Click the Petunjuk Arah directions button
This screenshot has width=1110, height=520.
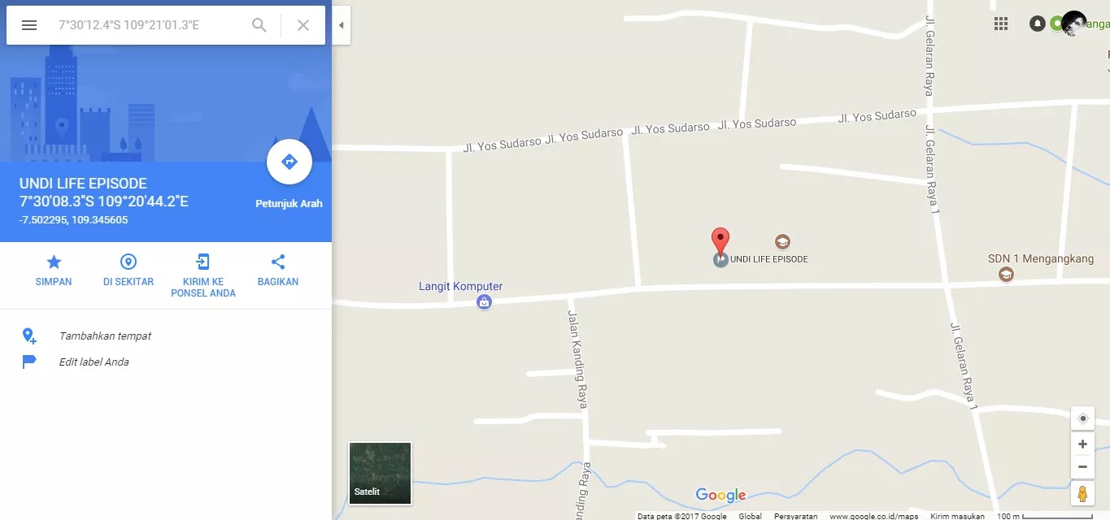[x=289, y=162]
